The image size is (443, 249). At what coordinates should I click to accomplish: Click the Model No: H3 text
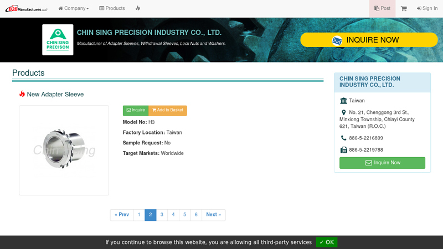(x=139, y=122)
